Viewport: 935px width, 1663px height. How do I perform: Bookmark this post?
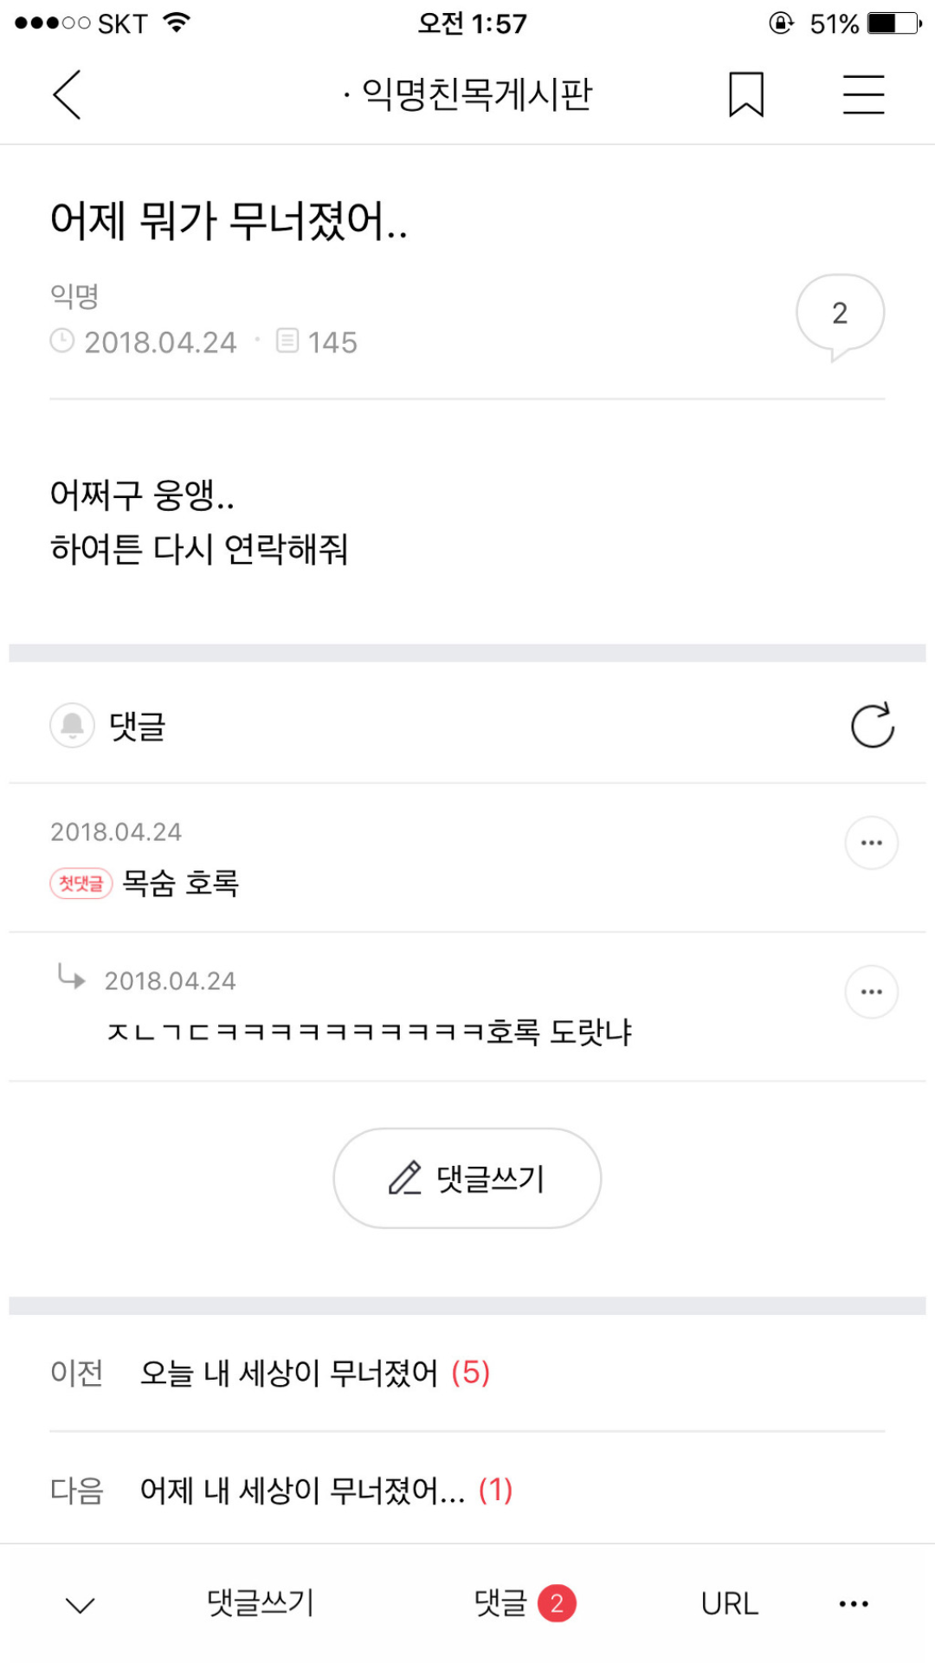pyautogui.click(x=745, y=94)
